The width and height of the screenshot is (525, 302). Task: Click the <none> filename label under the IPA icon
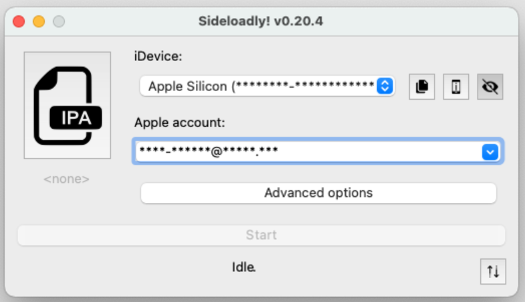[67, 179]
